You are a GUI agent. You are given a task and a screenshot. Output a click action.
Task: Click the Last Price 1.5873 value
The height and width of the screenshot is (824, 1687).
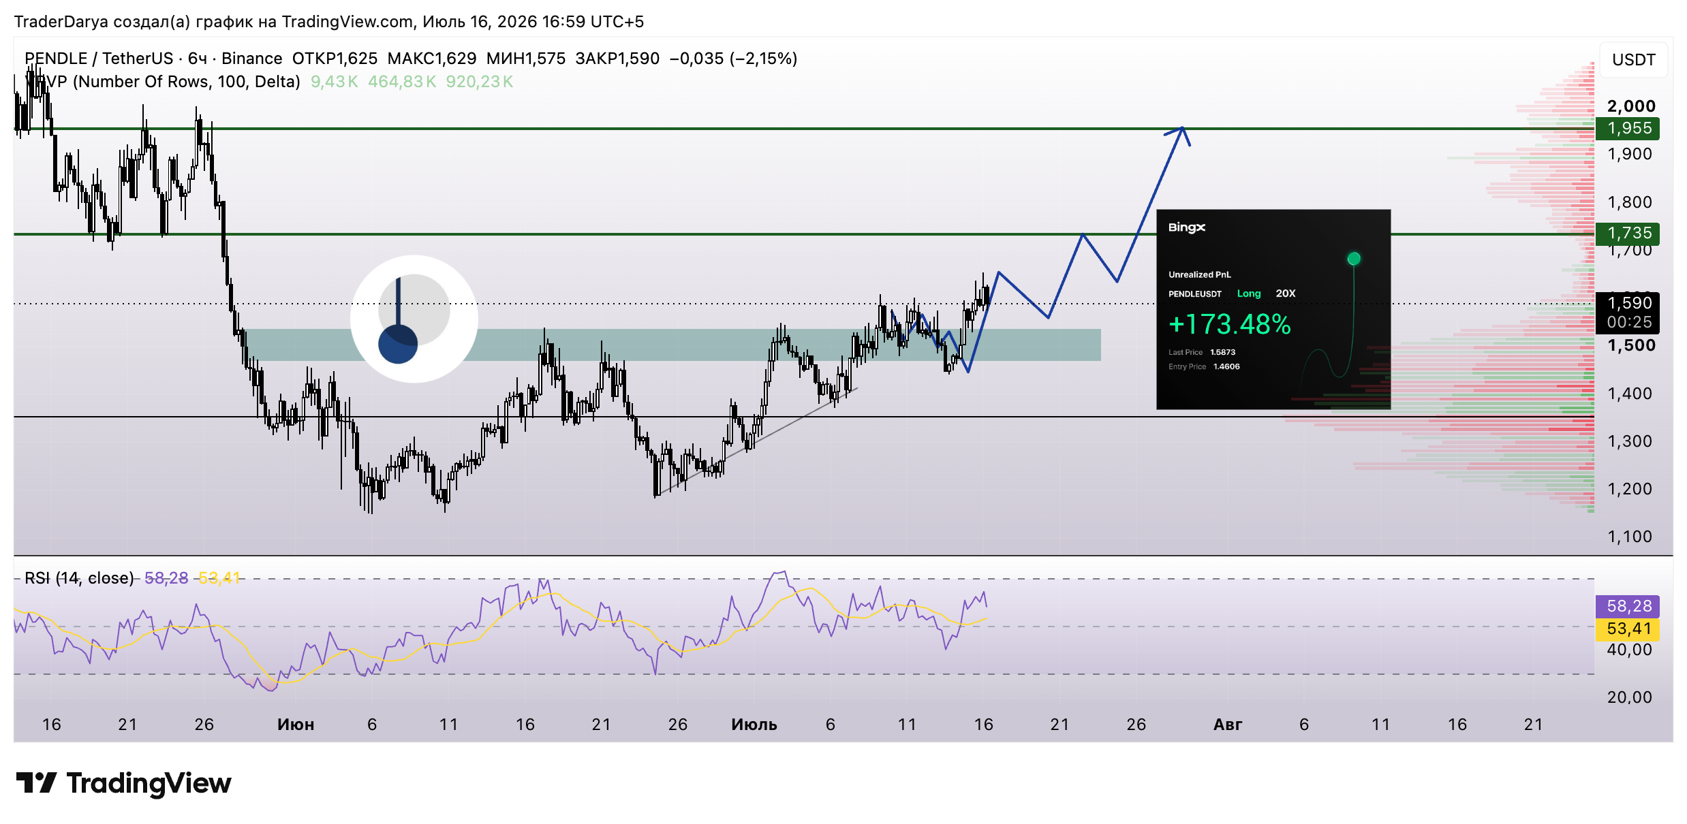1222,352
